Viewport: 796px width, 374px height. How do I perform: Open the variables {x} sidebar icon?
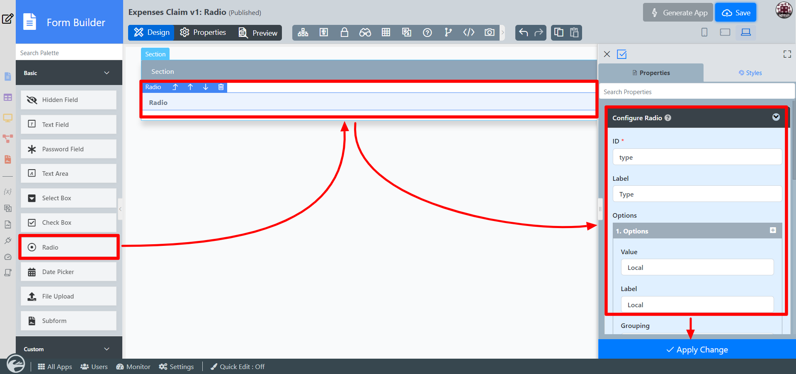point(7,192)
